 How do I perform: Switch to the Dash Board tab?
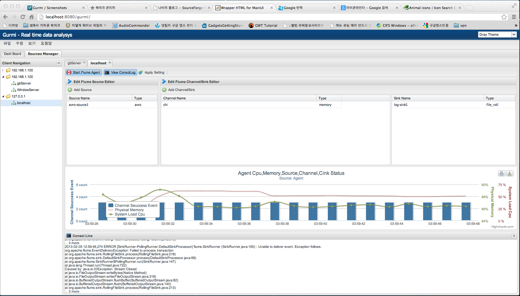pos(12,53)
